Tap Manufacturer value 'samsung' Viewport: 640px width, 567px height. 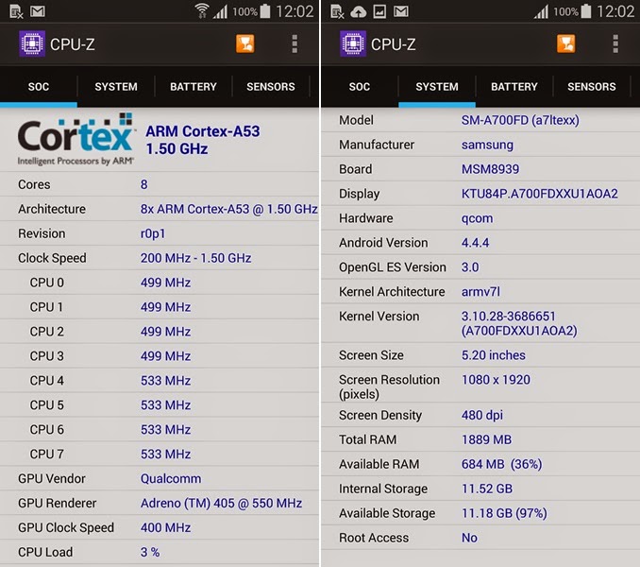pos(487,145)
